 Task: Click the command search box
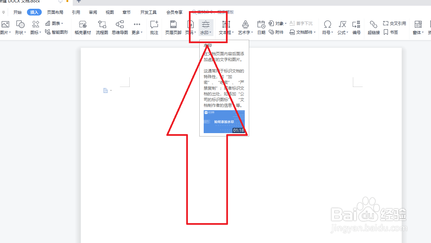(213, 12)
